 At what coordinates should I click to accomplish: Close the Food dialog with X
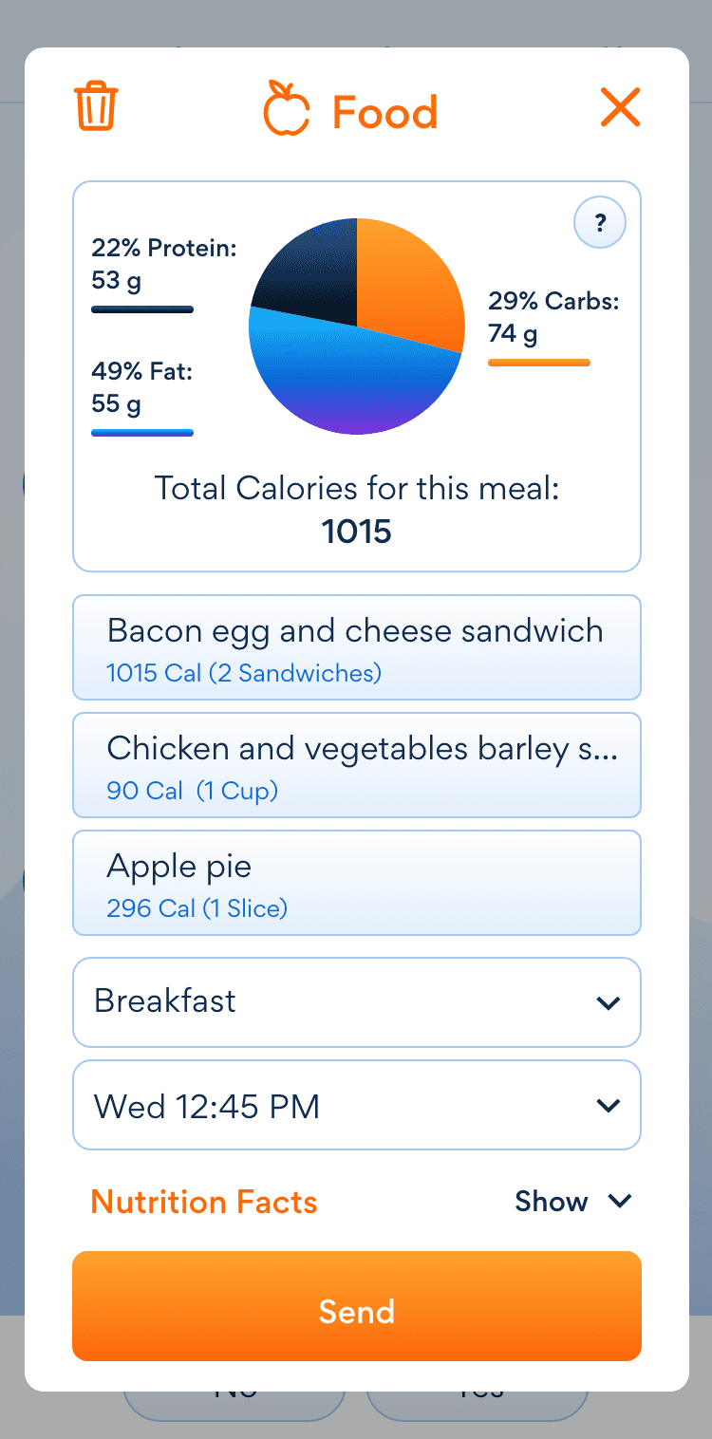620,107
